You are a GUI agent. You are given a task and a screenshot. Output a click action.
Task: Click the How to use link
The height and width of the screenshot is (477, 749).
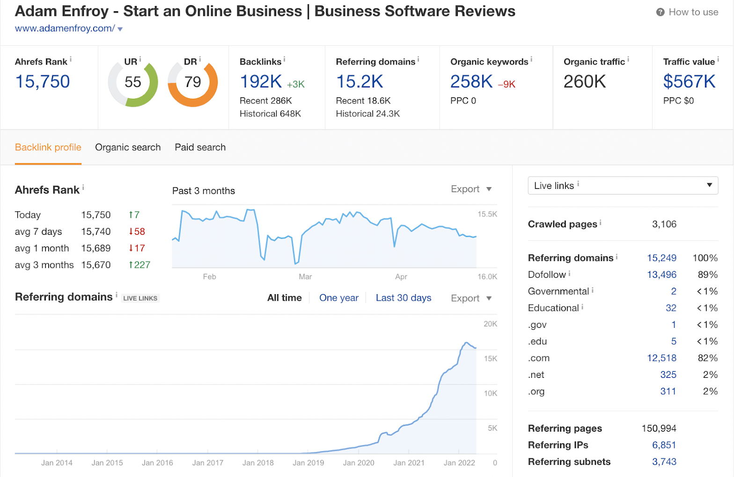[x=693, y=12]
